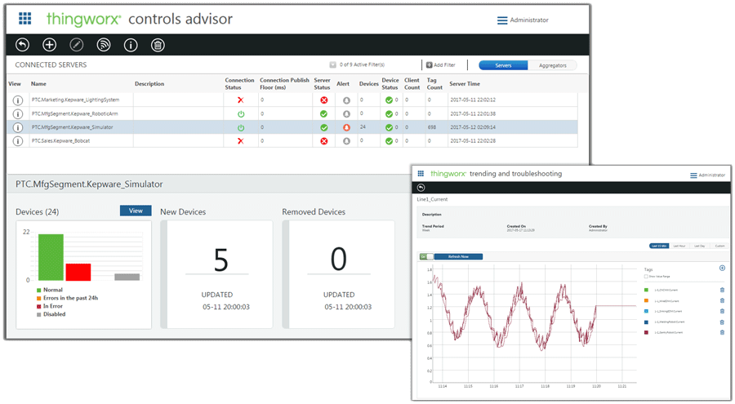Click the Tag Count column header

[434, 83]
